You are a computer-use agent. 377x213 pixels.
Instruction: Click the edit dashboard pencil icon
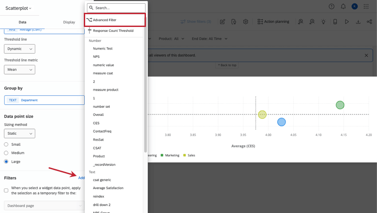(222, 22)
